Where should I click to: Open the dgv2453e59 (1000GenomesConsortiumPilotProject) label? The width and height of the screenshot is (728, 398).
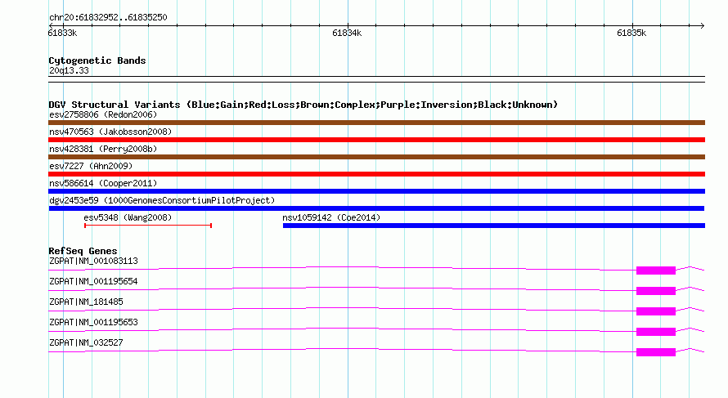pos(162,200)
